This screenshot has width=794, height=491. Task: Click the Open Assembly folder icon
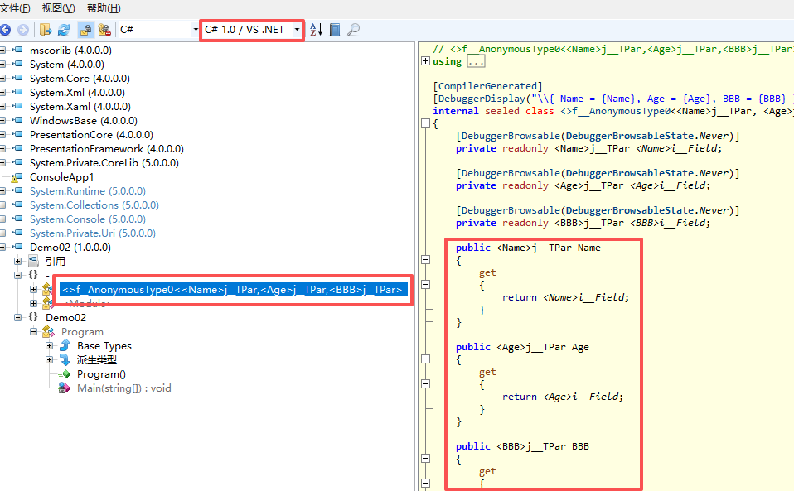(x=46, y=30)
